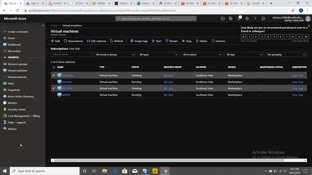Open Cost Management + Billing
This screenshot has width=312, height=175.
pos(23,116)
